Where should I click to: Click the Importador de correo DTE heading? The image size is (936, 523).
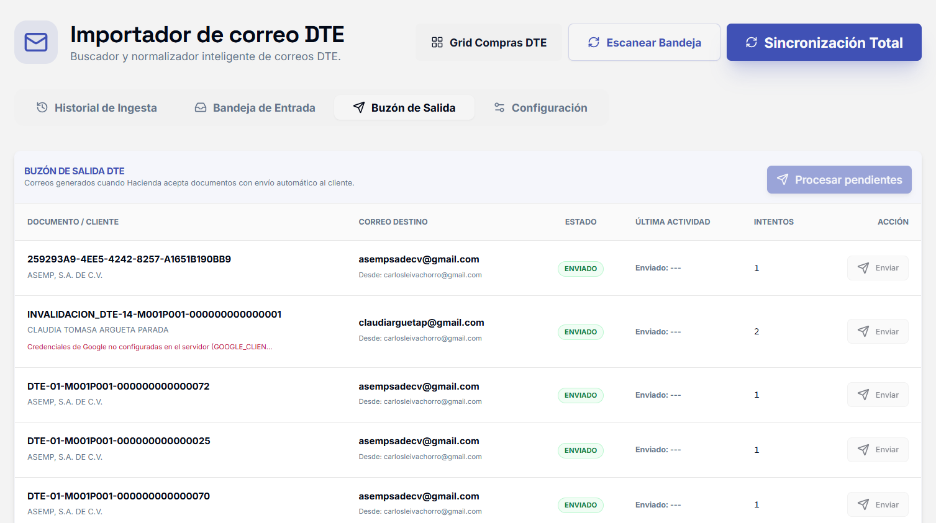click(207, 35)
